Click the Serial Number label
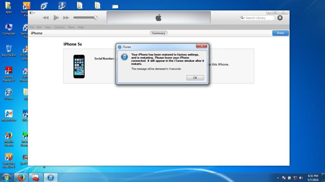The image size is (325, 182). (x=104, y=59)
